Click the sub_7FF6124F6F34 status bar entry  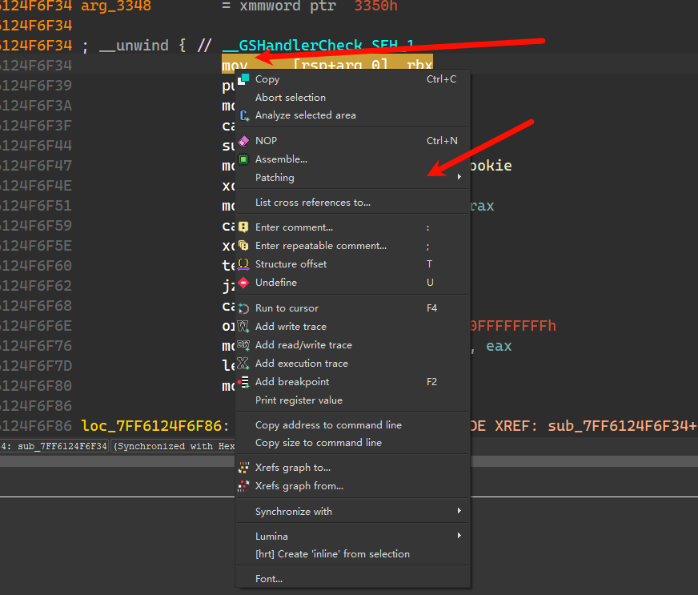click(x=62, y=446)
